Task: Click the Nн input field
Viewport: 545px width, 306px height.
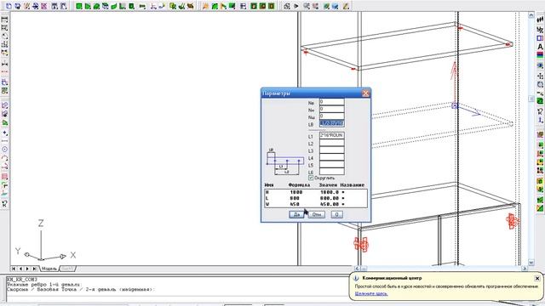Action: click(331, 110)
